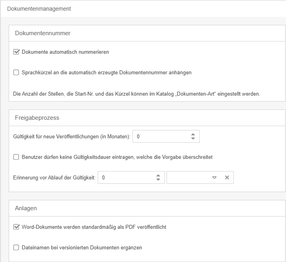This screenshot has height=262, width=286.
Task: Click down arrow on Erinnerung spinner
Action: [158, 180]
